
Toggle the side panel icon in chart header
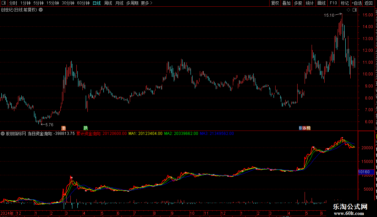point(355,10)
